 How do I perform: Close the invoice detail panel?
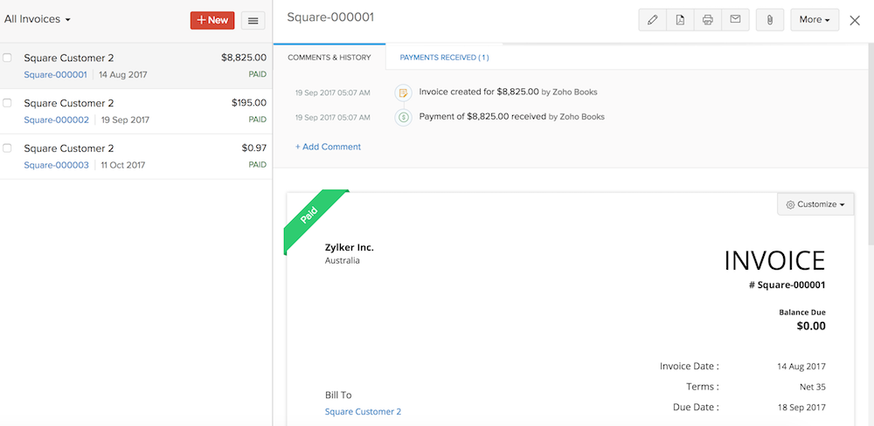[x=855, y=20]
